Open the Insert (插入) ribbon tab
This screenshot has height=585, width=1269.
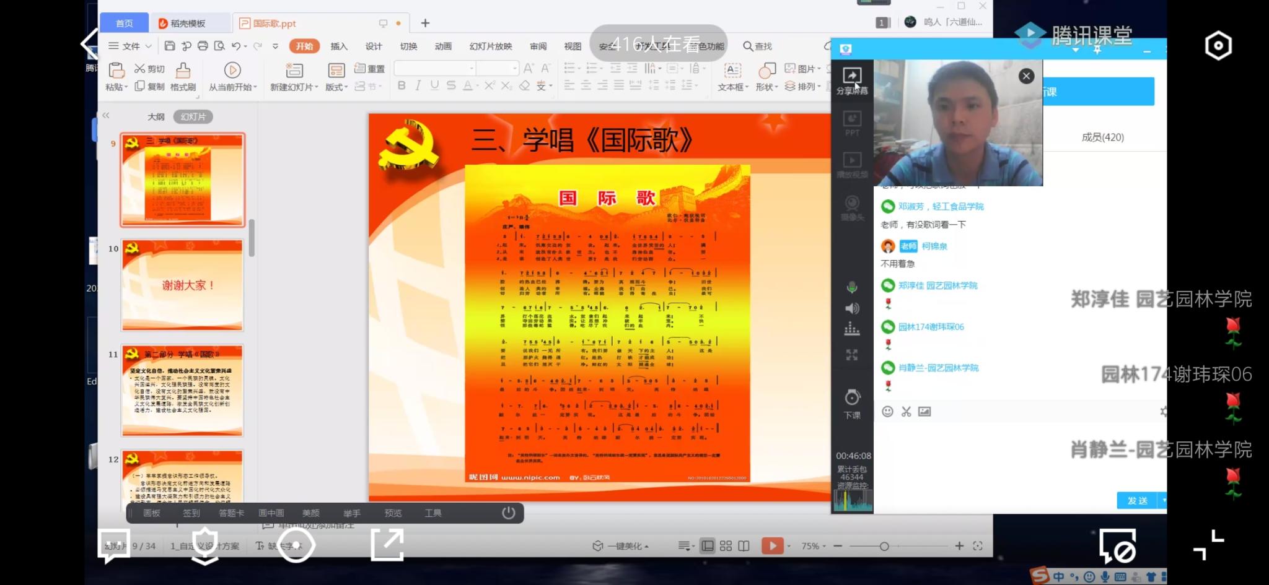(x=339, y=46)
